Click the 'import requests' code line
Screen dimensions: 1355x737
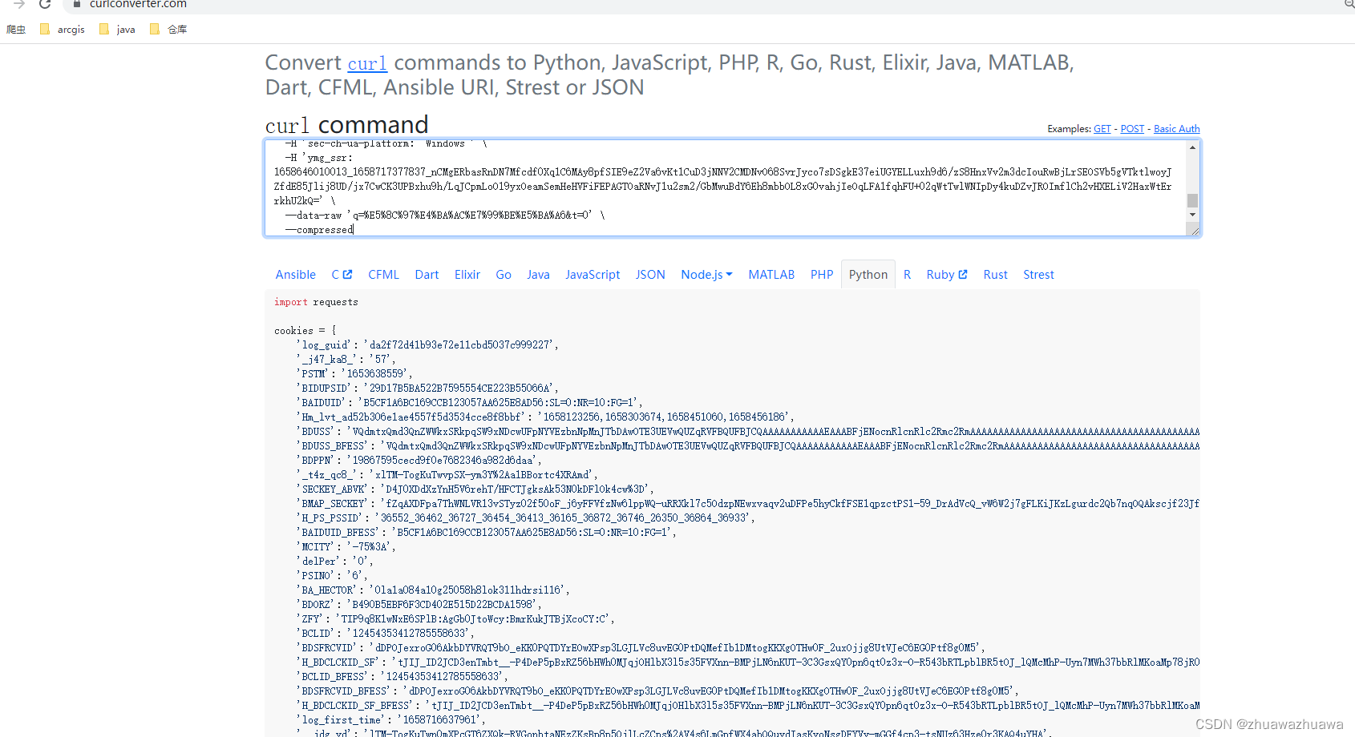tap(316, 302)
